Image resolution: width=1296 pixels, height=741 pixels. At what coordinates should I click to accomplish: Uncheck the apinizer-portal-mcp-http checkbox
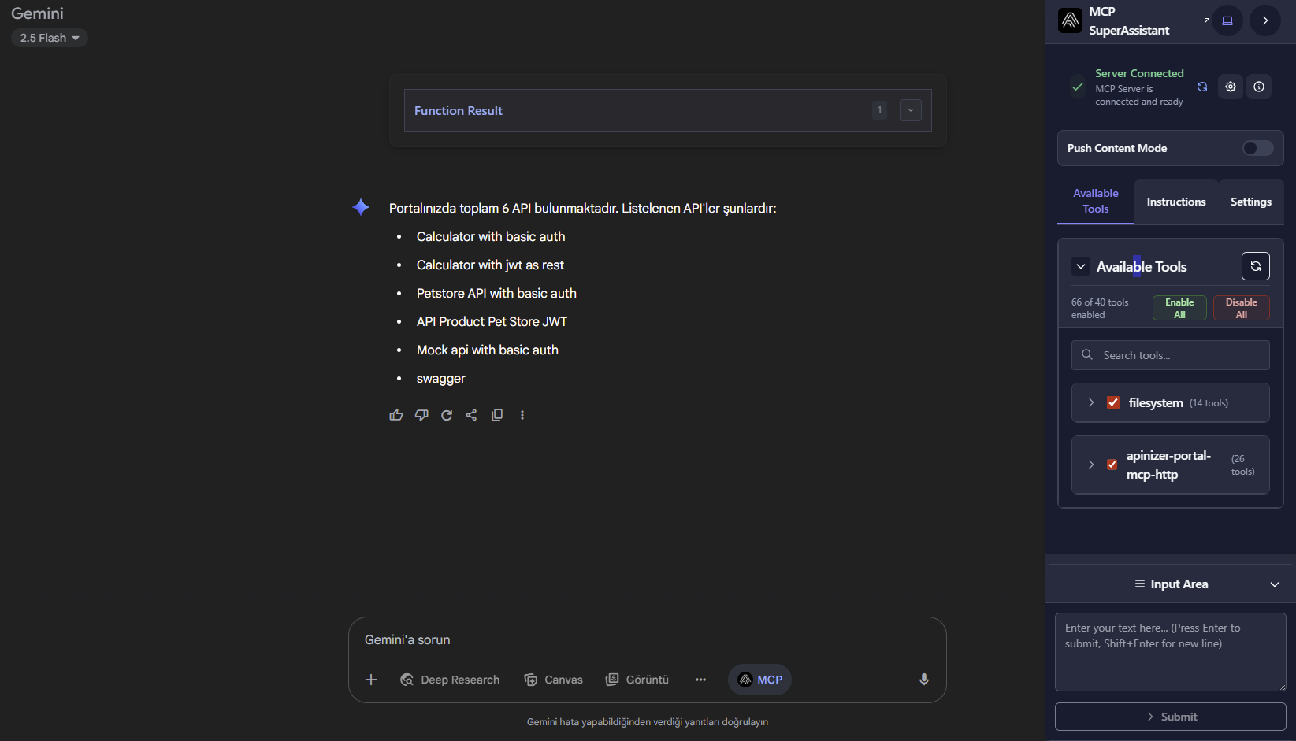coord(1112,465)
